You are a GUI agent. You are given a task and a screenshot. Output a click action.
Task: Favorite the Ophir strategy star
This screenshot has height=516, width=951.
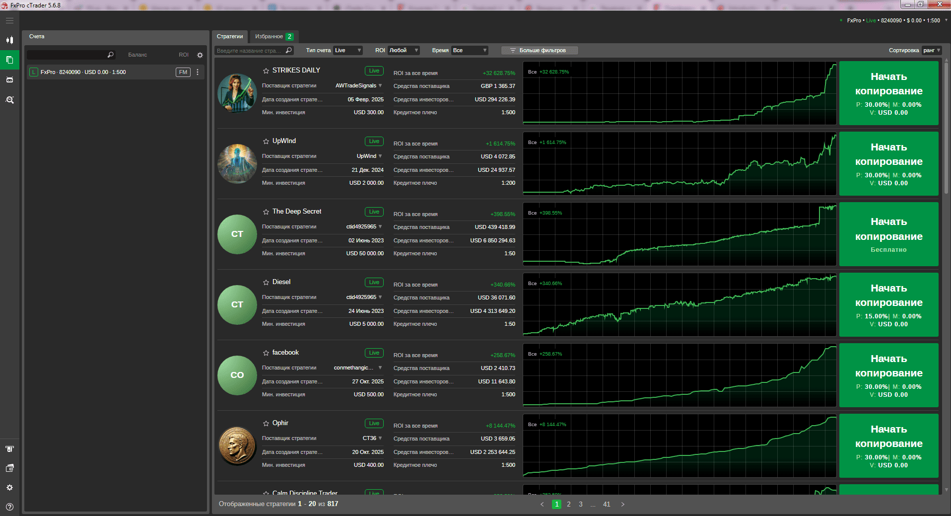click(266, 424)
